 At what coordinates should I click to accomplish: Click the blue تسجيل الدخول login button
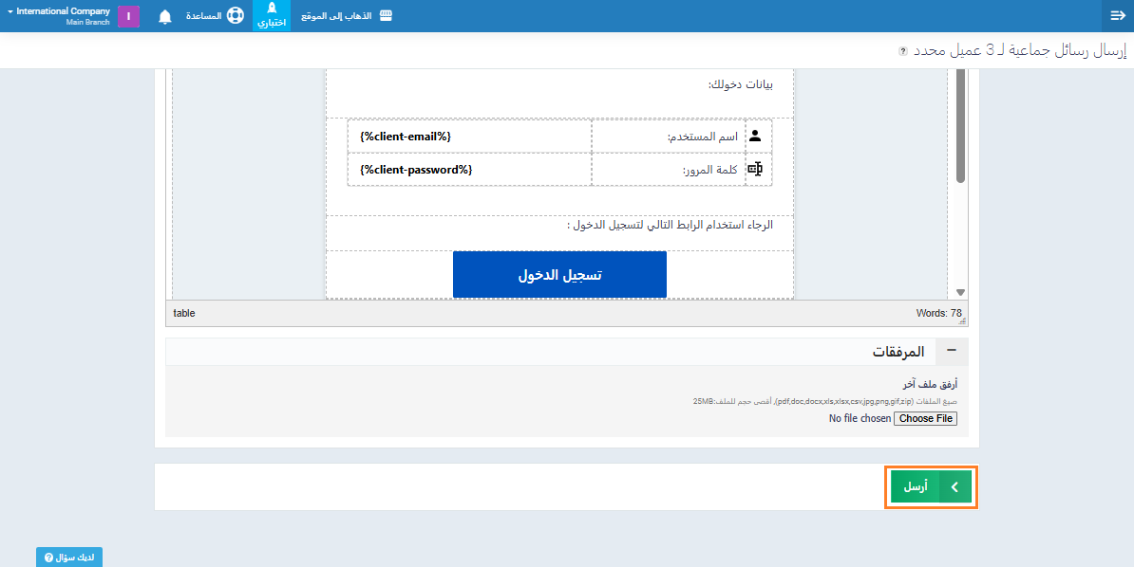point(559,275)
